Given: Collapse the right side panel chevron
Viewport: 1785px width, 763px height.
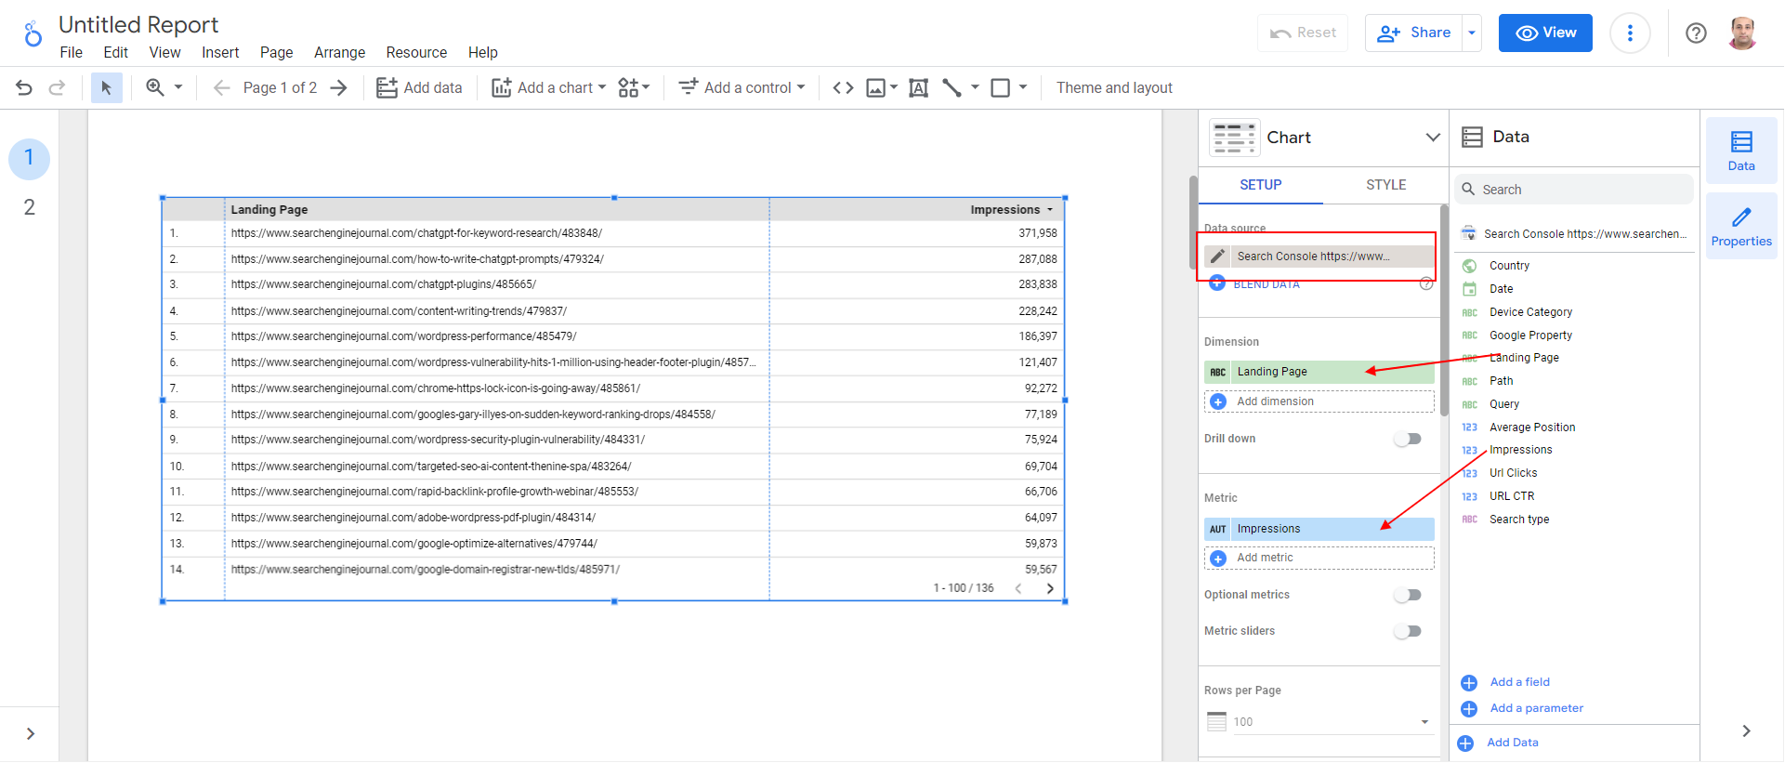Looking at the screenshot, I should (x=1746, y=731).
